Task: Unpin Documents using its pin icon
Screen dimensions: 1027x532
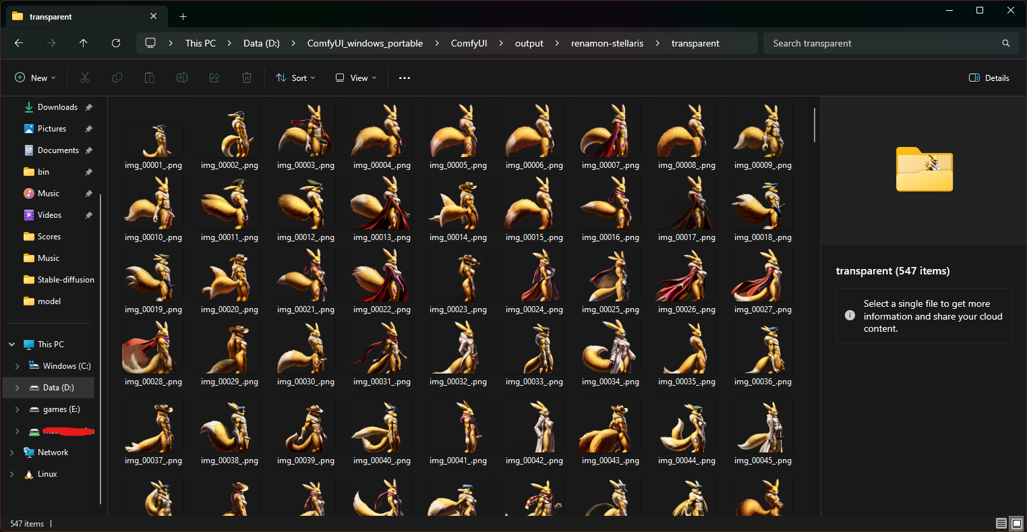Action: click(88, 150)
